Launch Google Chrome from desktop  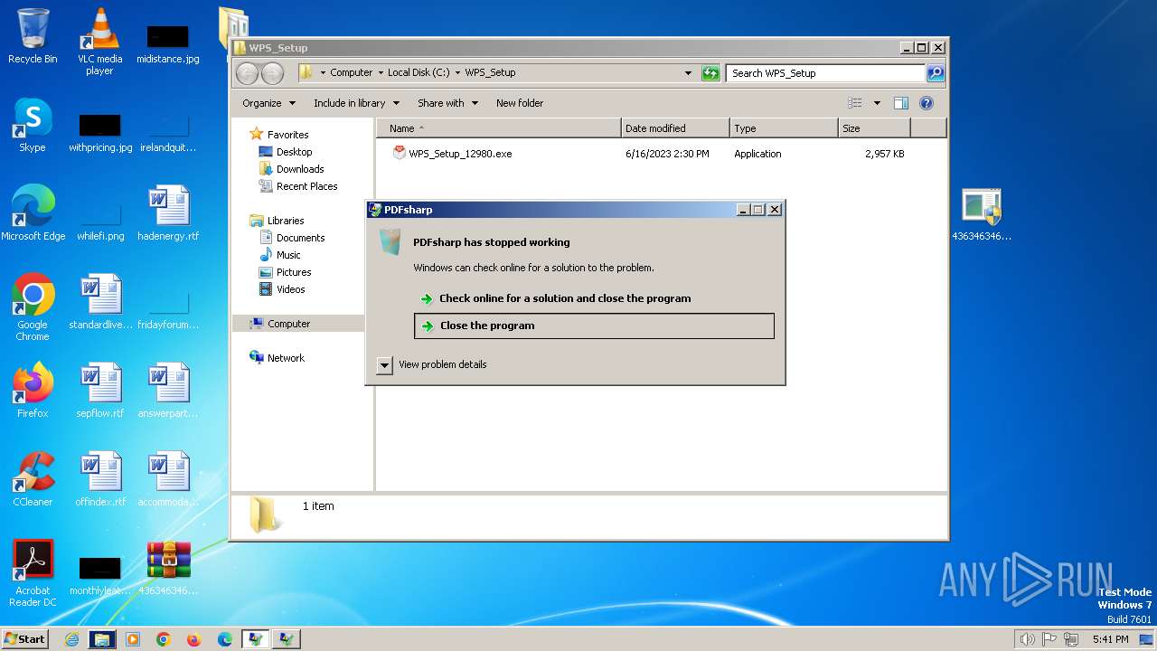[33, 307]
